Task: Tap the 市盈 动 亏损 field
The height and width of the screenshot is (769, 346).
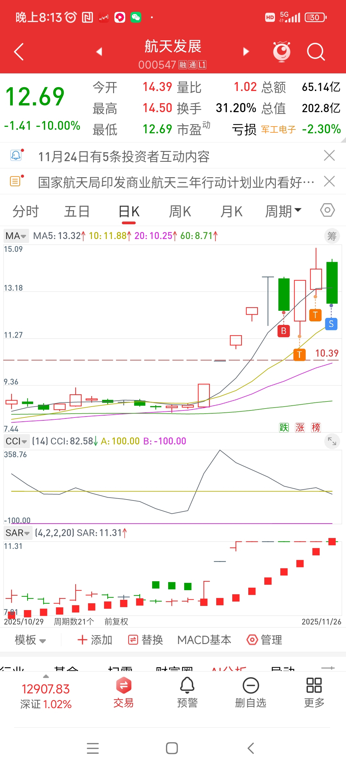Action: click(x=217, y=129)
